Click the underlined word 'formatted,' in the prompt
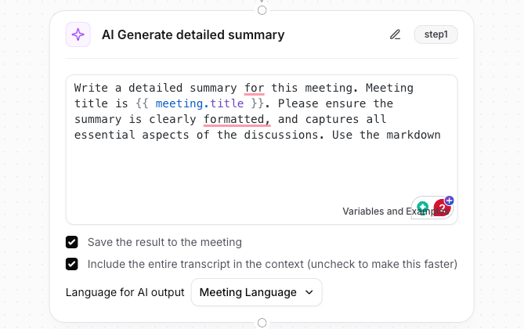The image size is (524, 329). (237, 119)
